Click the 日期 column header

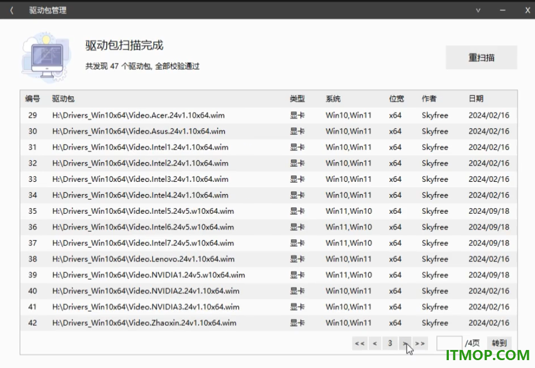pyautogui.click(x=476, y=99)
